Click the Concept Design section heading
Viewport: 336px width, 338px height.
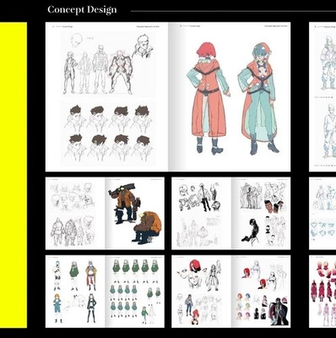point(82,10)
